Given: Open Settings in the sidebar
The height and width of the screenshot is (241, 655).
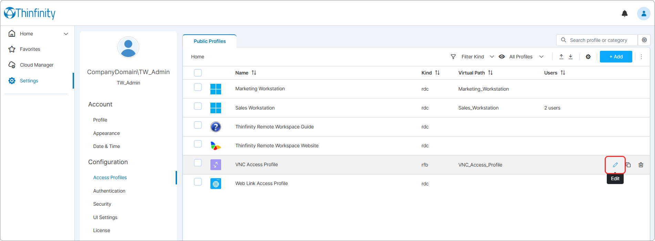Looking at the screenshot, I should [x=29, y=81].
